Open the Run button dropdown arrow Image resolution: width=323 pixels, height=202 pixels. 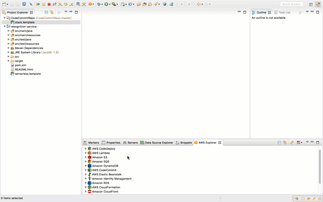[x=110, y=4]
